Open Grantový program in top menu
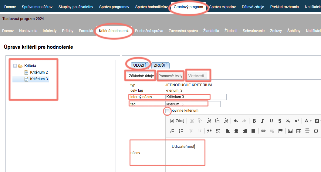321x172 pixels. tap(188, 7)
